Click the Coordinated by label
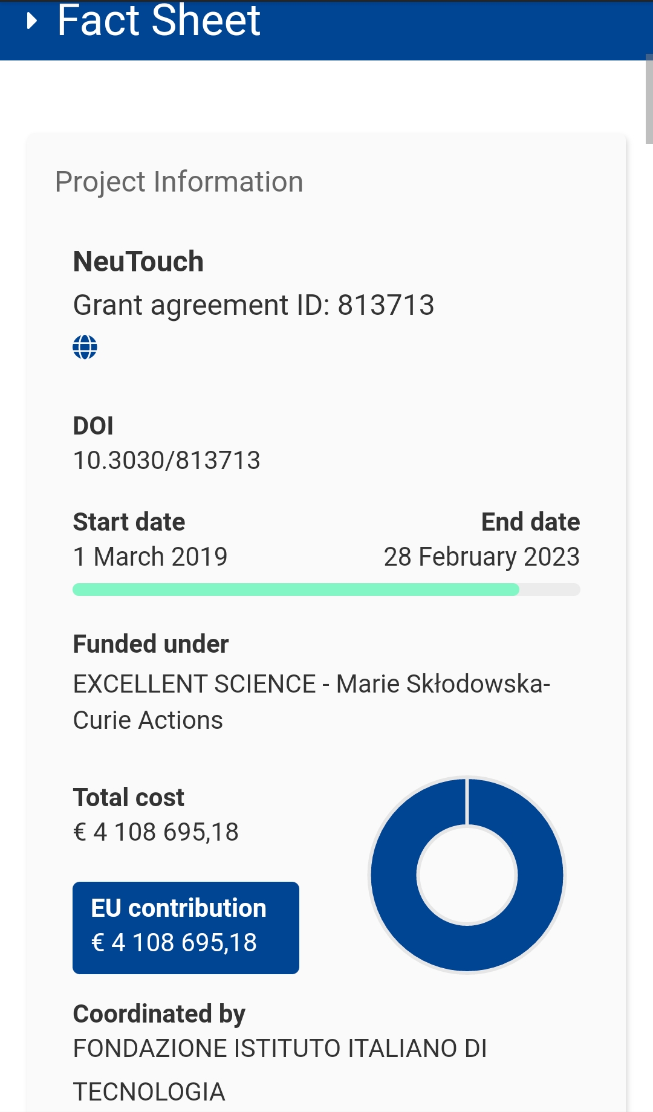The width and height of the screenshot is (653, 1112). pyautogui.click(x=159, y=1014)
